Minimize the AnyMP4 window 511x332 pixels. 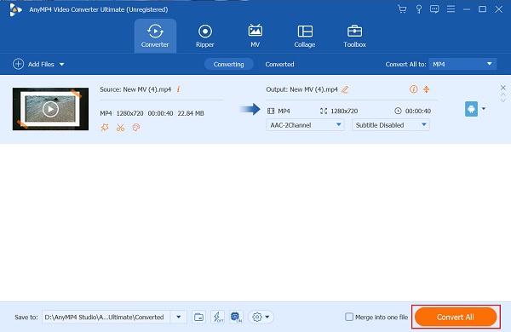(x=467, y=9)
